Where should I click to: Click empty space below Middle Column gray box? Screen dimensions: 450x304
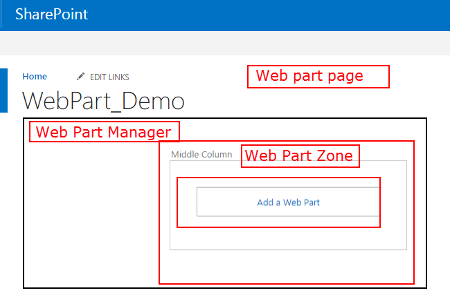pos(288,266)
